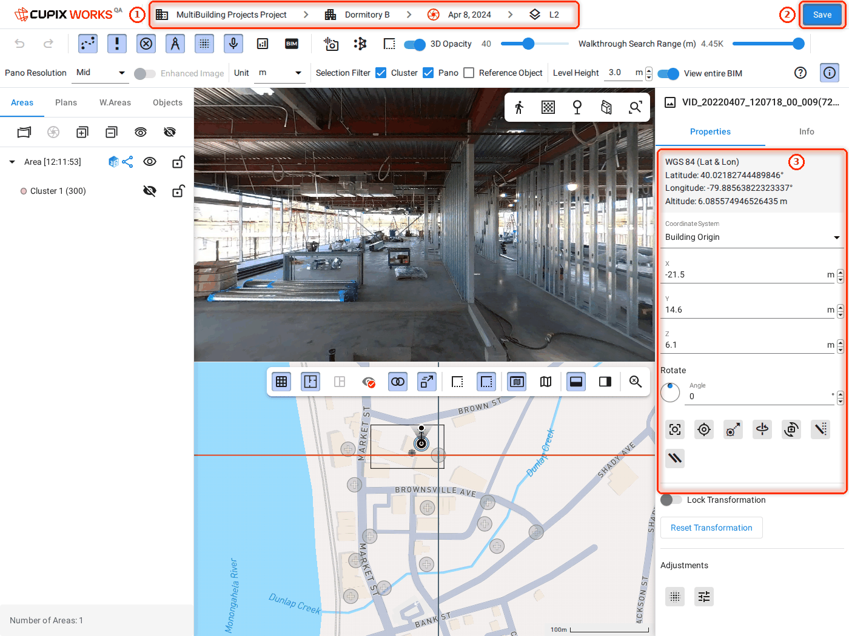Click the crosshair target icon under Rotate
The width and height of the screenshot is (849, 636).
[704, 429]
